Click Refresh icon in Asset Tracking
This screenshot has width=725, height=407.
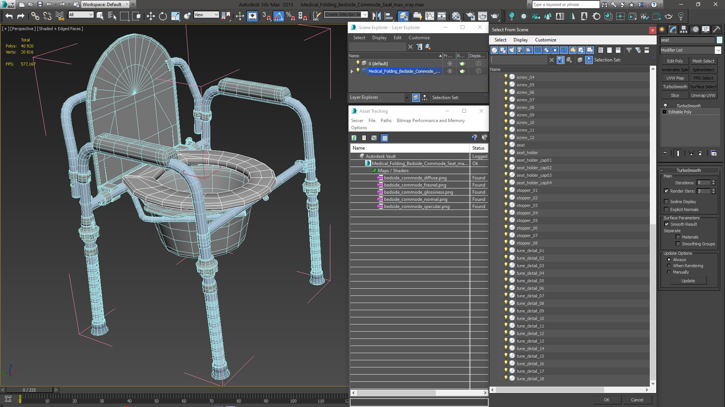pyautogui.click(x=354, y=138)
